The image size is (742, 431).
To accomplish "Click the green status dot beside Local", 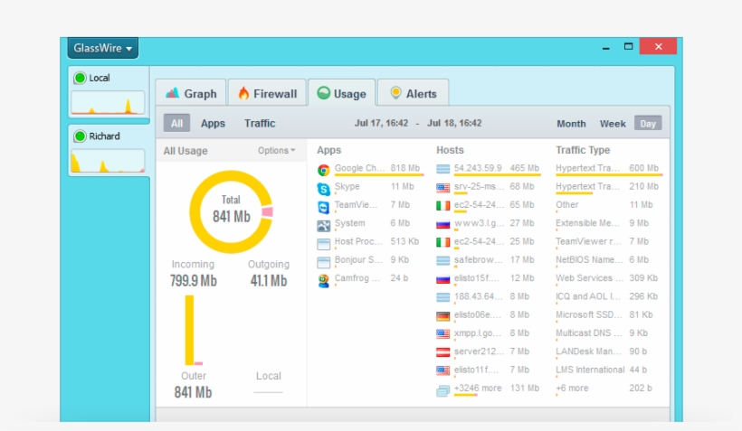I will 80,78.
